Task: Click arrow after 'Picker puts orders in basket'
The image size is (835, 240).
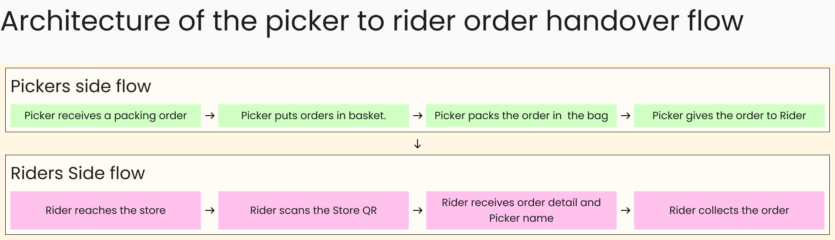Action: (x=417, y=116)
